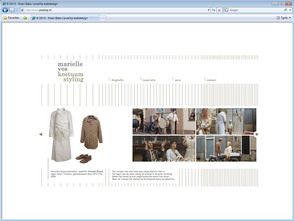294x221 pixels.
Task: Click the marielle vos kostuum styling logo
Action: (71, 72)
